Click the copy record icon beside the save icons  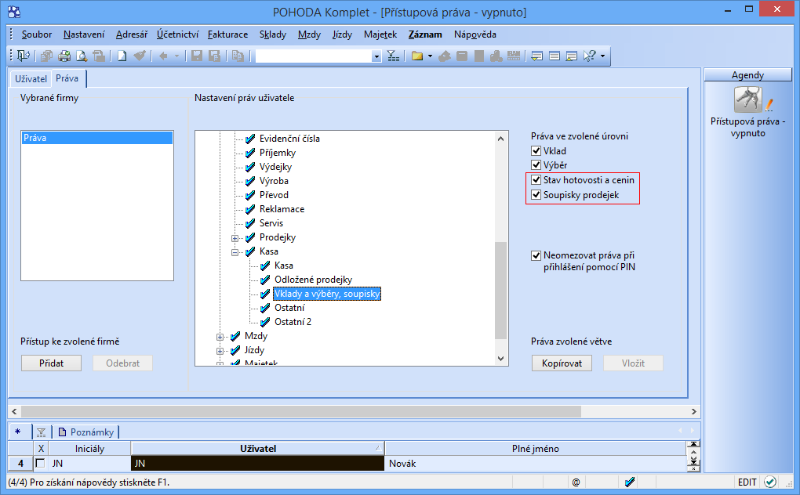[238, 56]
